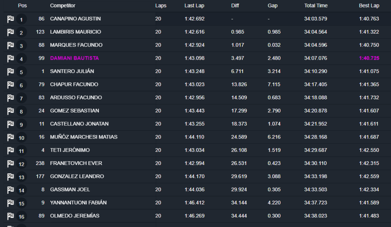Sort by the Competitor column header

pyautogui.click(x=62, y=6)
